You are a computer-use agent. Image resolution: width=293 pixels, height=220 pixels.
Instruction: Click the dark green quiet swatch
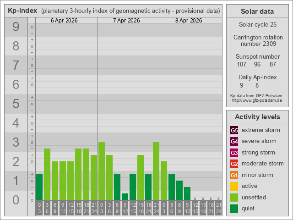point(234,209)
